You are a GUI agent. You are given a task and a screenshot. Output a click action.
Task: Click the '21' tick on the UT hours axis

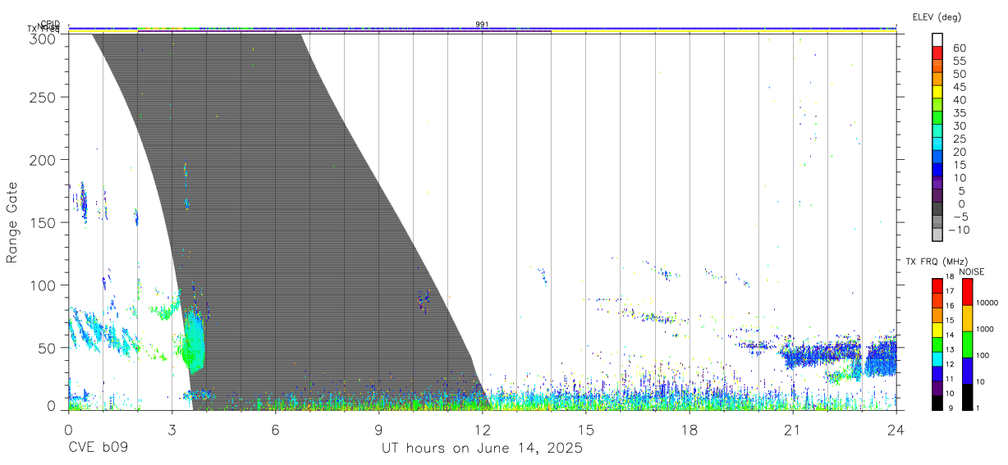tap(793, 429)
